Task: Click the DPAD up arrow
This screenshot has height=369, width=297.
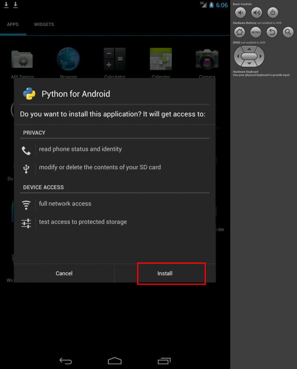Action: 249,49
